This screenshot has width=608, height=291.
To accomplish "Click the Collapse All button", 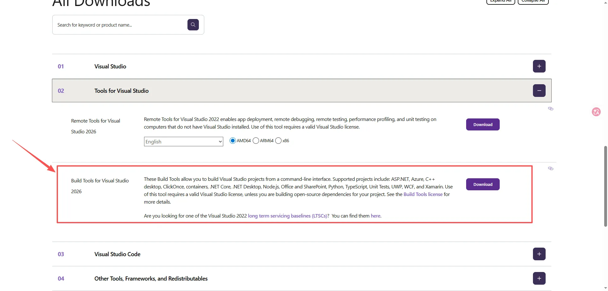I will (533, 1).
